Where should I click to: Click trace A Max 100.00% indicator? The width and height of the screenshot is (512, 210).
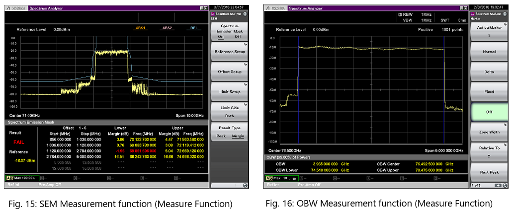coord(21,178)
